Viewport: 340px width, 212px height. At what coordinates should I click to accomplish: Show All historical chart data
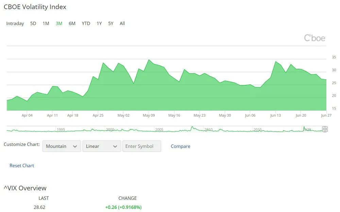pos(122,23)
